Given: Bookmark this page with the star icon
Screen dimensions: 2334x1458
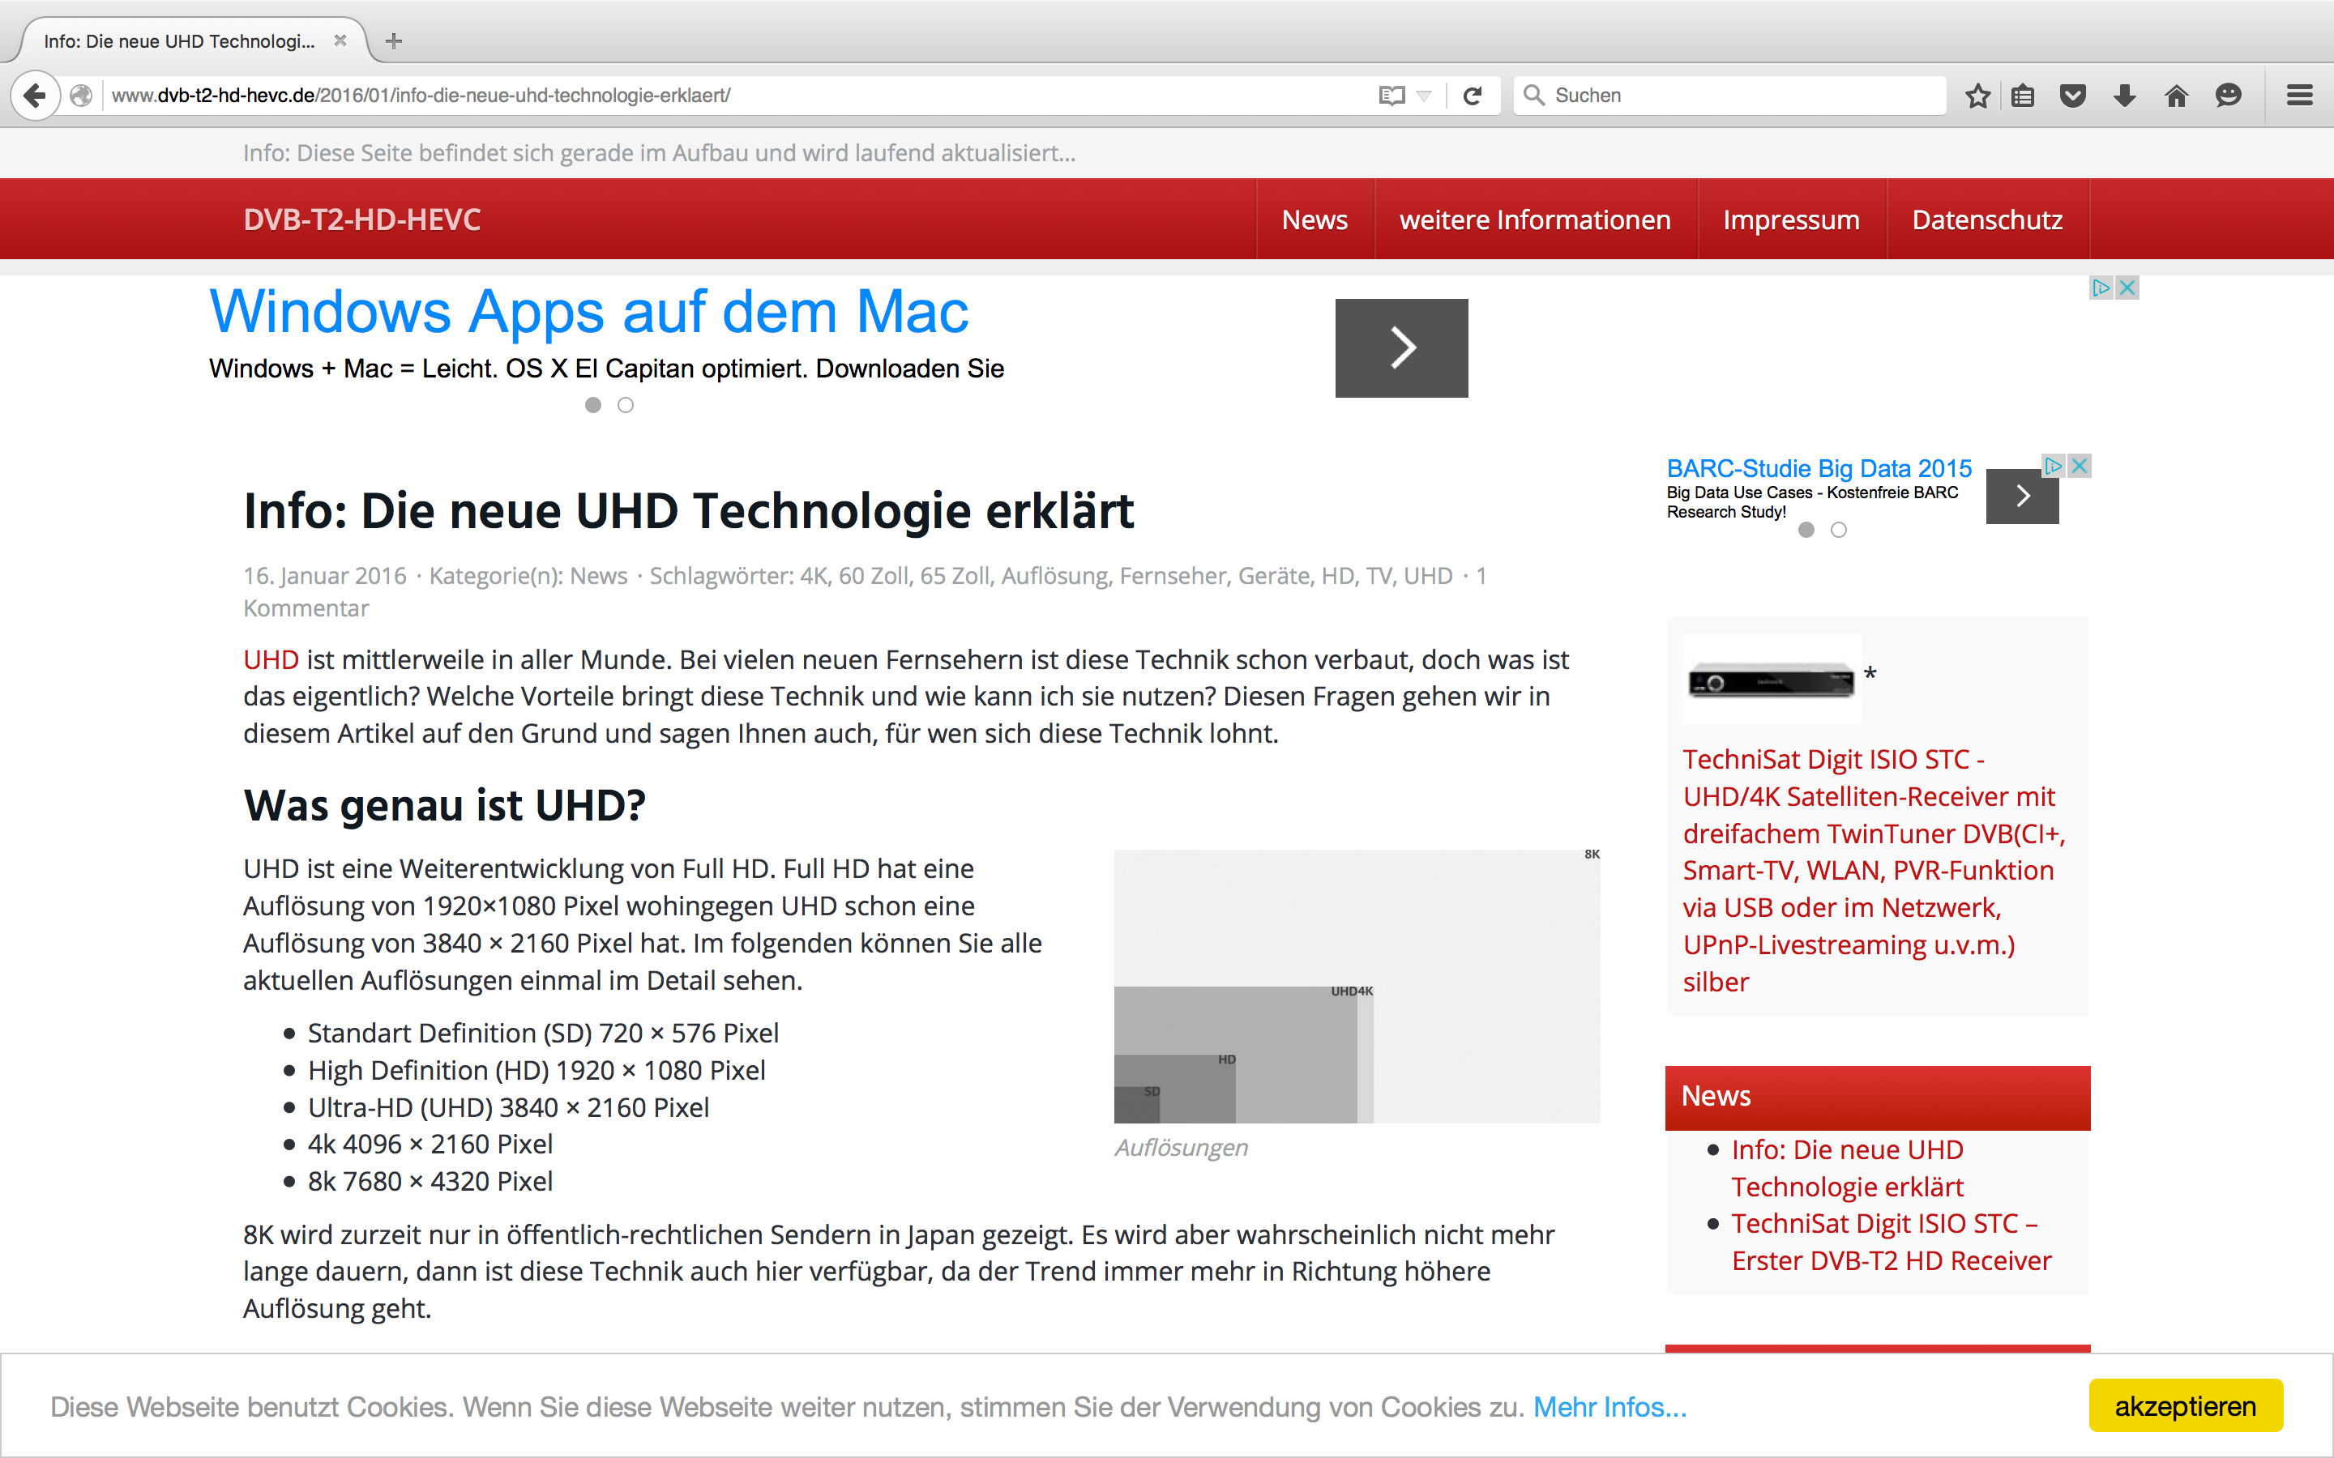Looking at the screenshot, I should 1977,96.
